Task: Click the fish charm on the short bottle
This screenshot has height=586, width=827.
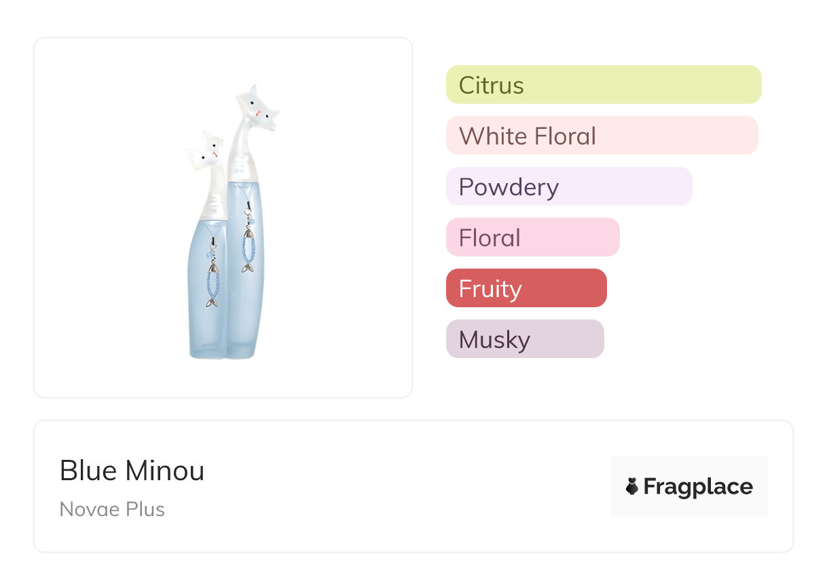Action: pos(213,300)
